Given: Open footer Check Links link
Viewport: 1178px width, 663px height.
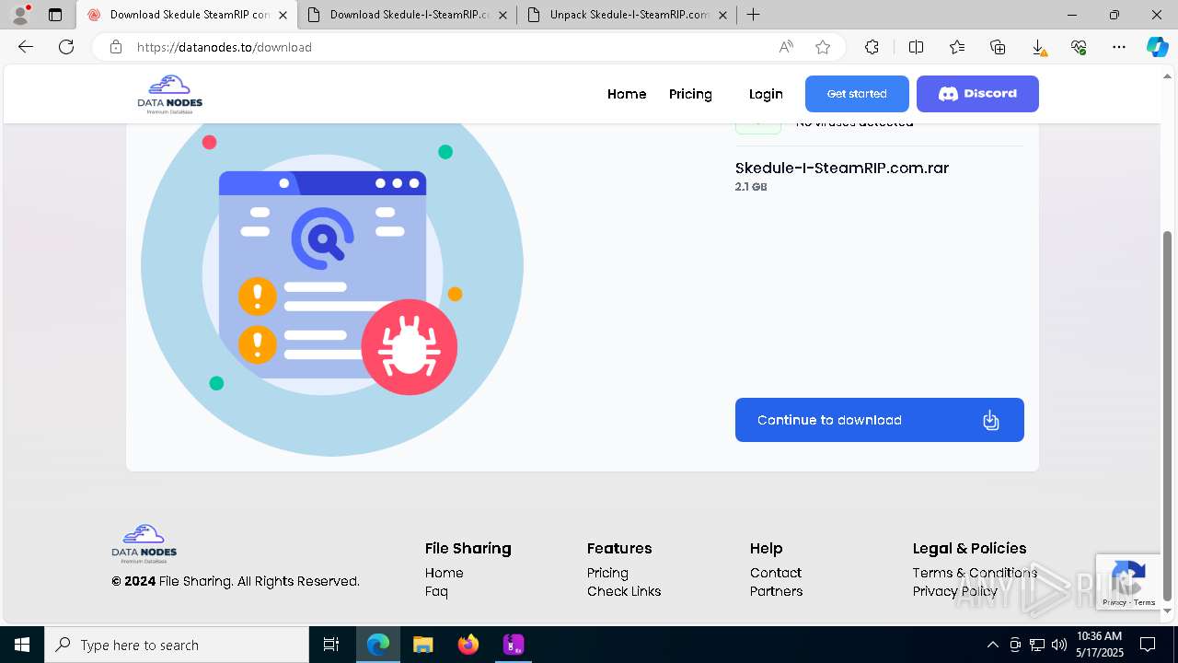Looking at the screenshot, I should pos(624,591).
